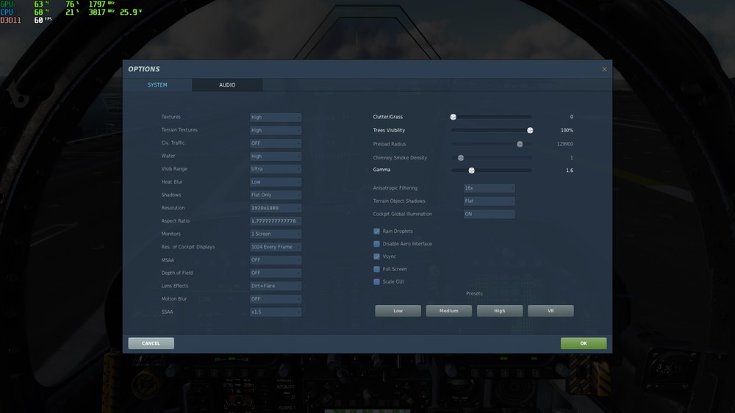
Task: Open the Terrain Textures dropdown
Action: click(x=275, y=130)
